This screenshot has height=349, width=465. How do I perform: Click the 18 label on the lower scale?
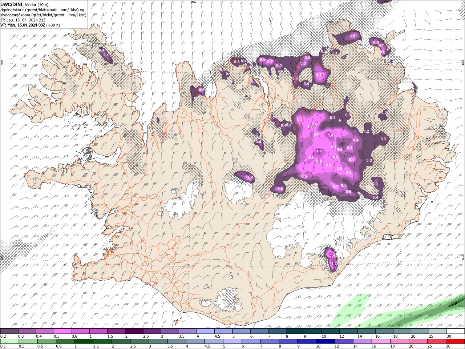(x=393, y=346)
